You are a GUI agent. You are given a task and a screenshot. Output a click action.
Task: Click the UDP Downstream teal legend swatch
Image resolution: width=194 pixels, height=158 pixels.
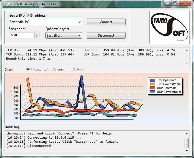[x=153, y=92]
